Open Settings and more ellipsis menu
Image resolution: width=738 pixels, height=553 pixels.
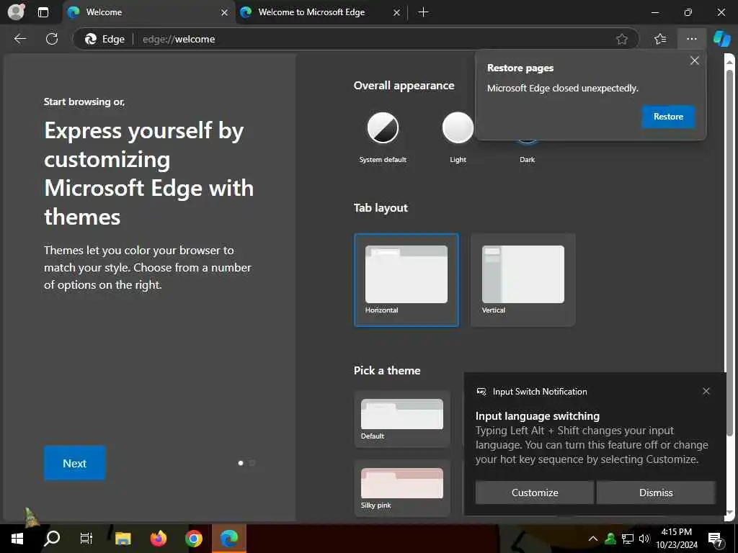tap(691, 39)
